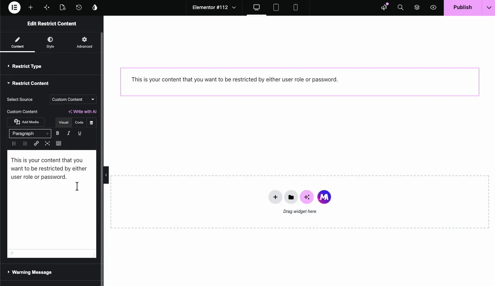Switch to Desktop device view
Viewport: 495px width, 286px height.
tap(257, 7)
